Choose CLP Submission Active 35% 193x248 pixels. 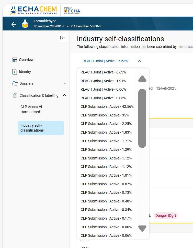point(104,115)
